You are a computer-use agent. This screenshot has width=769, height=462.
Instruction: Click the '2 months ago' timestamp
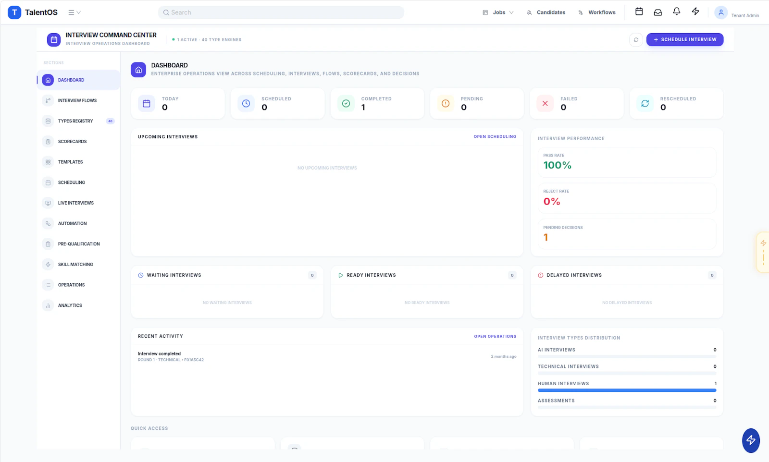point(504,357)
